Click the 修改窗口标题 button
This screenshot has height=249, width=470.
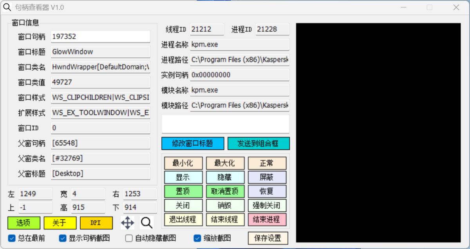click(193, 143)
